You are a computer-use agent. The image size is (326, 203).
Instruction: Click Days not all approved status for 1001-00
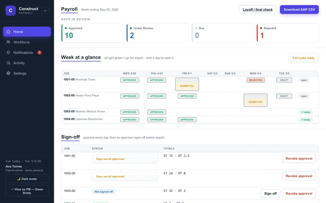point(125,159)
